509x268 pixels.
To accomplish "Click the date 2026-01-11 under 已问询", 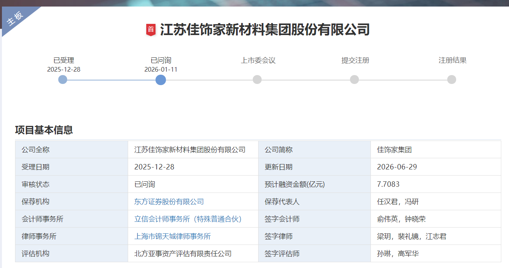I will 161,70.
